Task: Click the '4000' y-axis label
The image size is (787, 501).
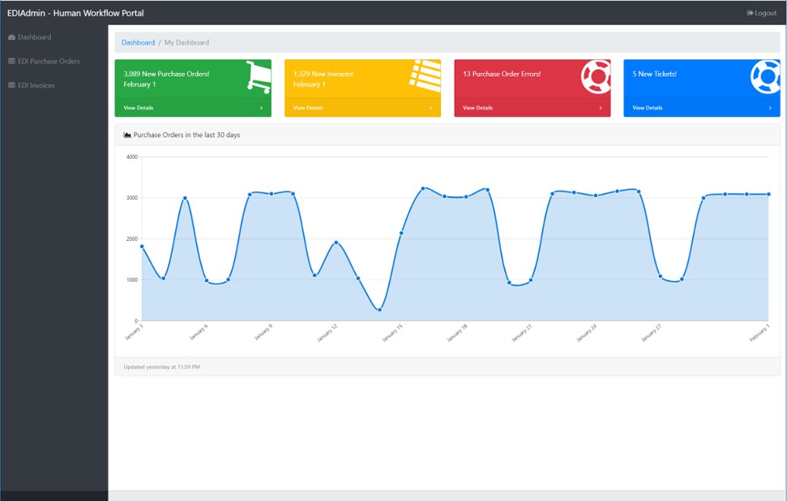Action: pyautogui.click(x=132, y=157)
